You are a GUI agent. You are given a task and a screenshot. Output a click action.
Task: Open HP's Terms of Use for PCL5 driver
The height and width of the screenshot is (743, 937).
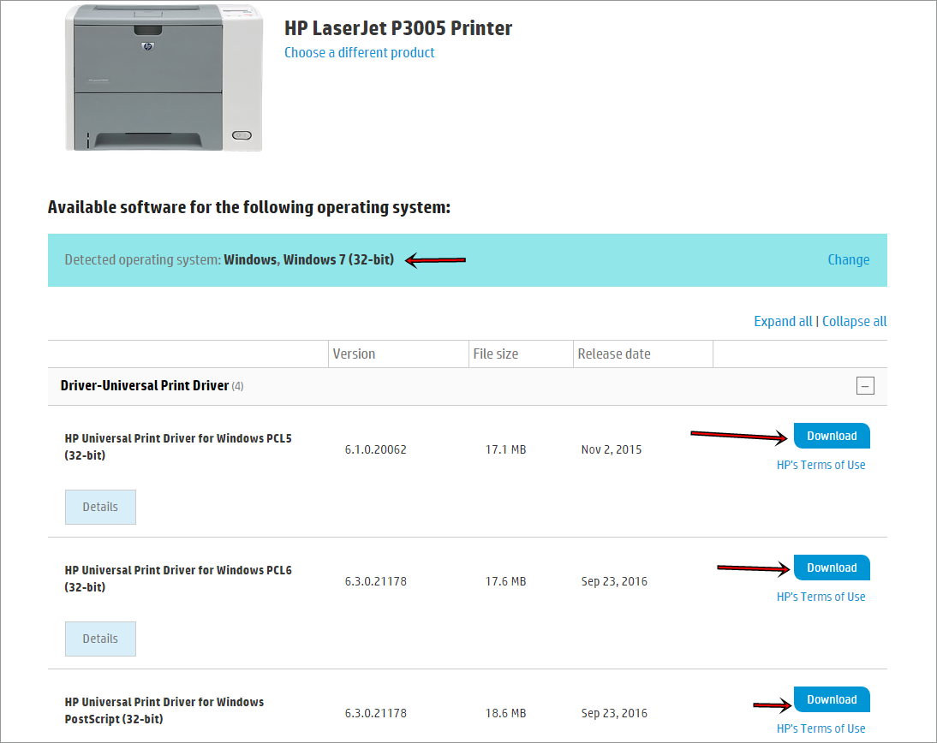pos(821,465)
